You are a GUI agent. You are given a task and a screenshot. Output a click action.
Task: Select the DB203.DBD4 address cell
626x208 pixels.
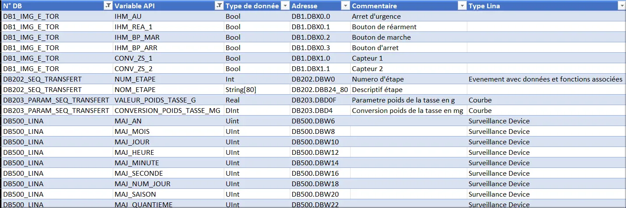coord(320,110)
